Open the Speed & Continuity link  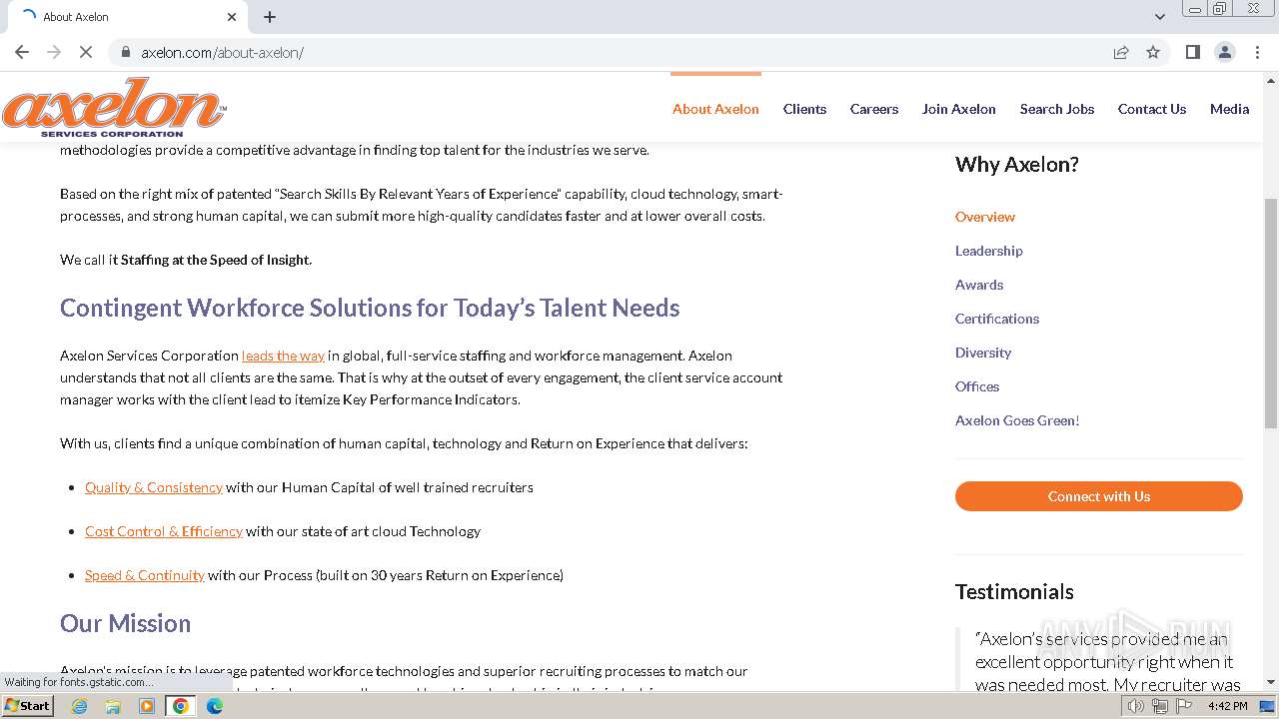145,575
